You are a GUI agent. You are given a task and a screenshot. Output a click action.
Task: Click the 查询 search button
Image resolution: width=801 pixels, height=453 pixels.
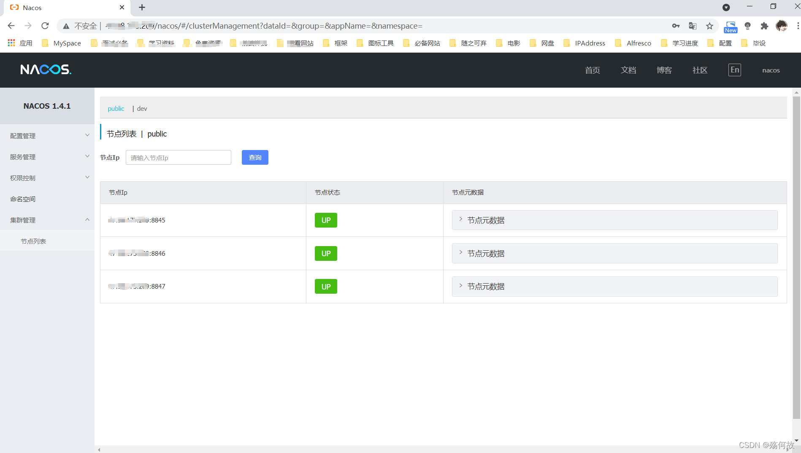255,157
